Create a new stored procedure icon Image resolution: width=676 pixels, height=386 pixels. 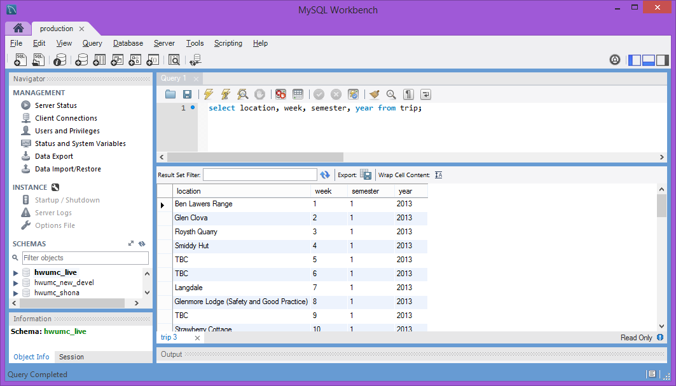click(135, 60)
